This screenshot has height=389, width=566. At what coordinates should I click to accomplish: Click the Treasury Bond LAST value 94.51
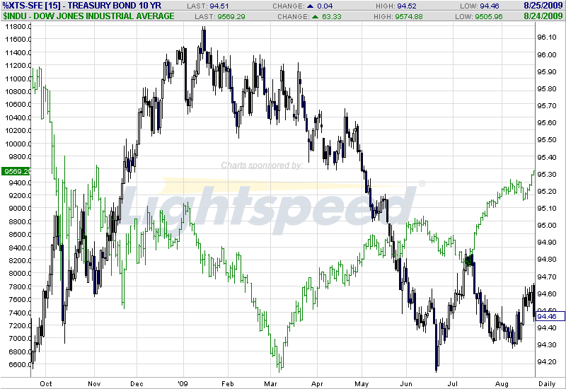point(219,6)
